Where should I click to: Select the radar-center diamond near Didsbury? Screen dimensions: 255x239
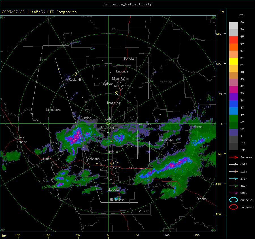(x=108, y=124)
